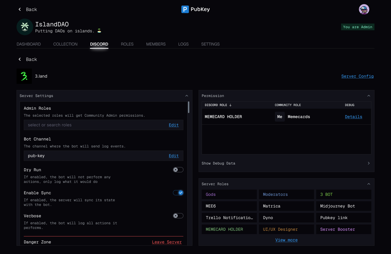Collapse the Server Settings panel
This screenshot has height=254, width=391.
[x=187, y=96]
